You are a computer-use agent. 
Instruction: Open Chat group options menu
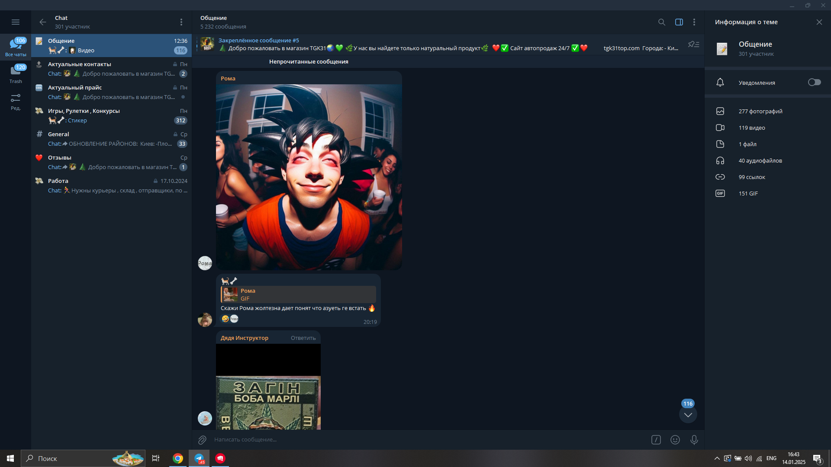tap(181, 22)
